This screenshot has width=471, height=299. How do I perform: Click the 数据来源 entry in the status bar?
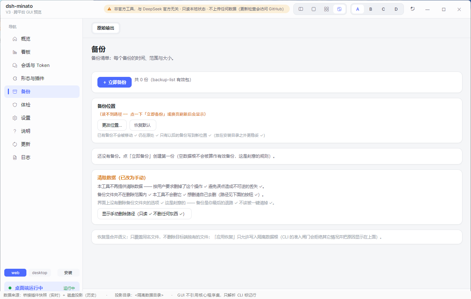[50, 295]
